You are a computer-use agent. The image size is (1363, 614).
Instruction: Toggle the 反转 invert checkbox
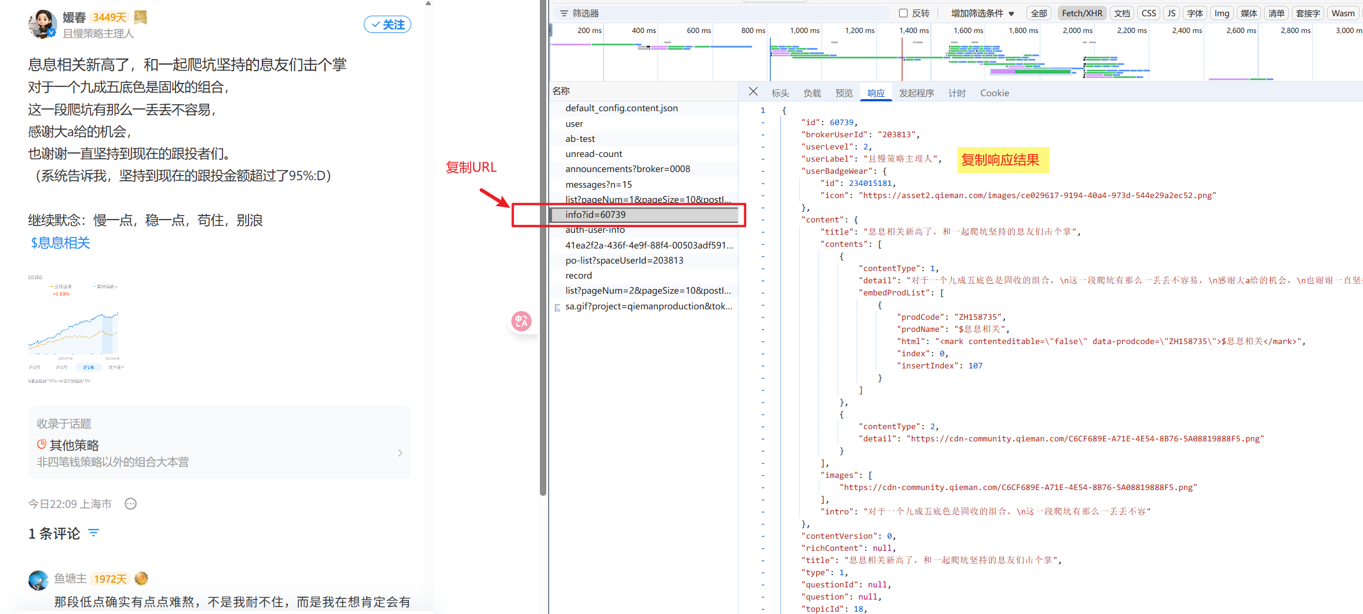(x=903, y=13)
